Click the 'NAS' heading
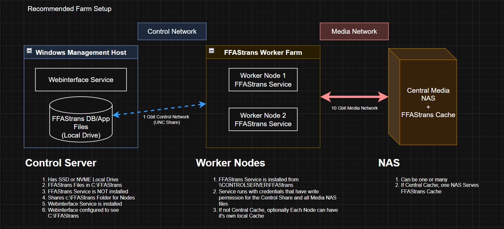The image size is (504, 229). (389, 163)
